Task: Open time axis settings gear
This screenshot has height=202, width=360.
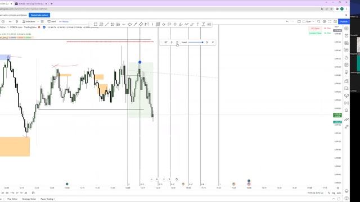Action: (x=337, y=188)
